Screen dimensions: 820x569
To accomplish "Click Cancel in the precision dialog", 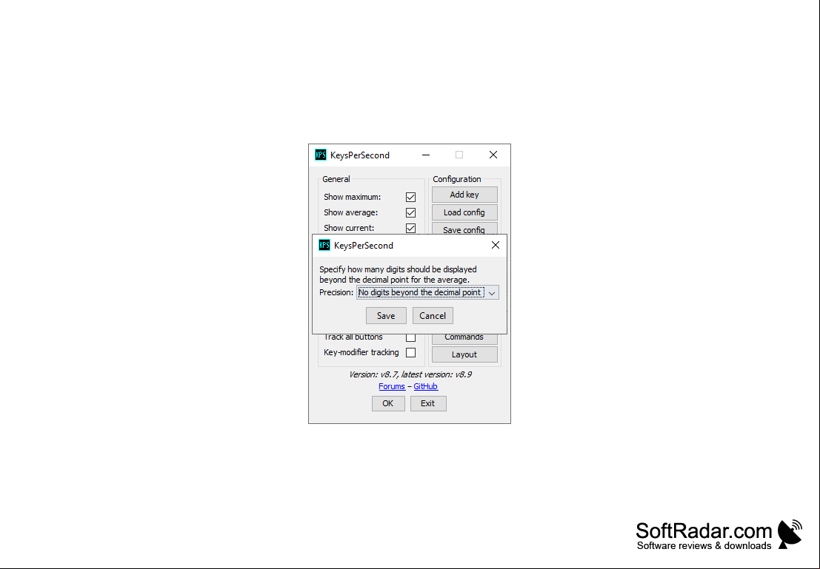I will pos(433,316).
